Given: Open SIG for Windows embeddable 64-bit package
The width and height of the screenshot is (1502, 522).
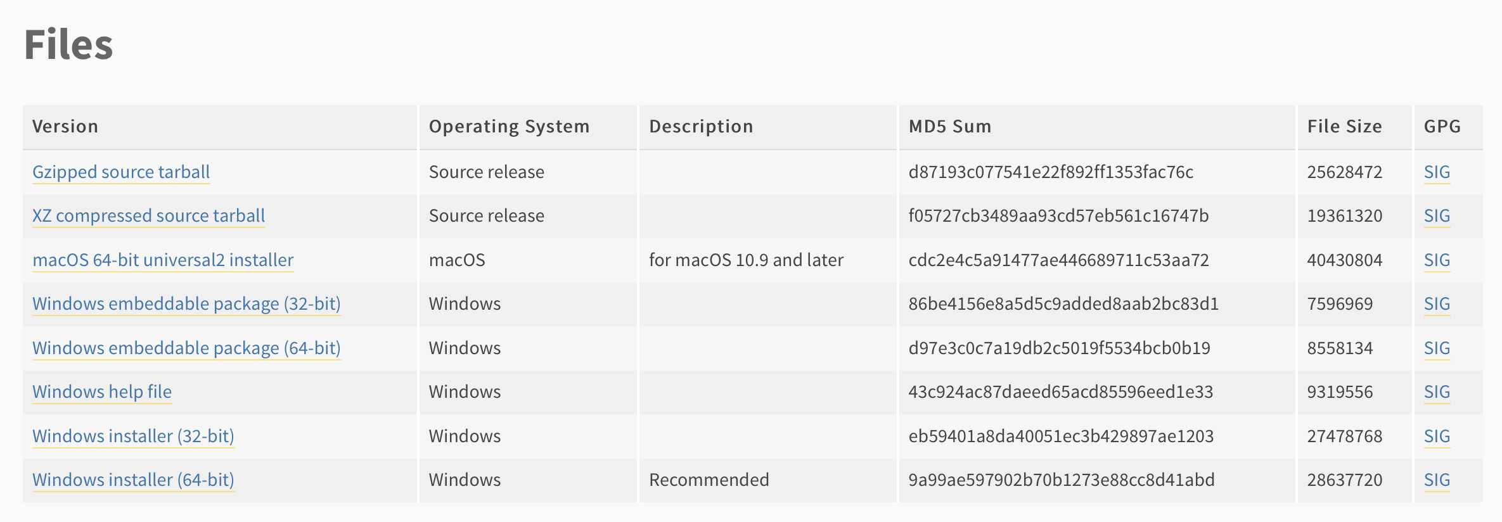Looking at the screenshot, I should [x=1437, y=348].
